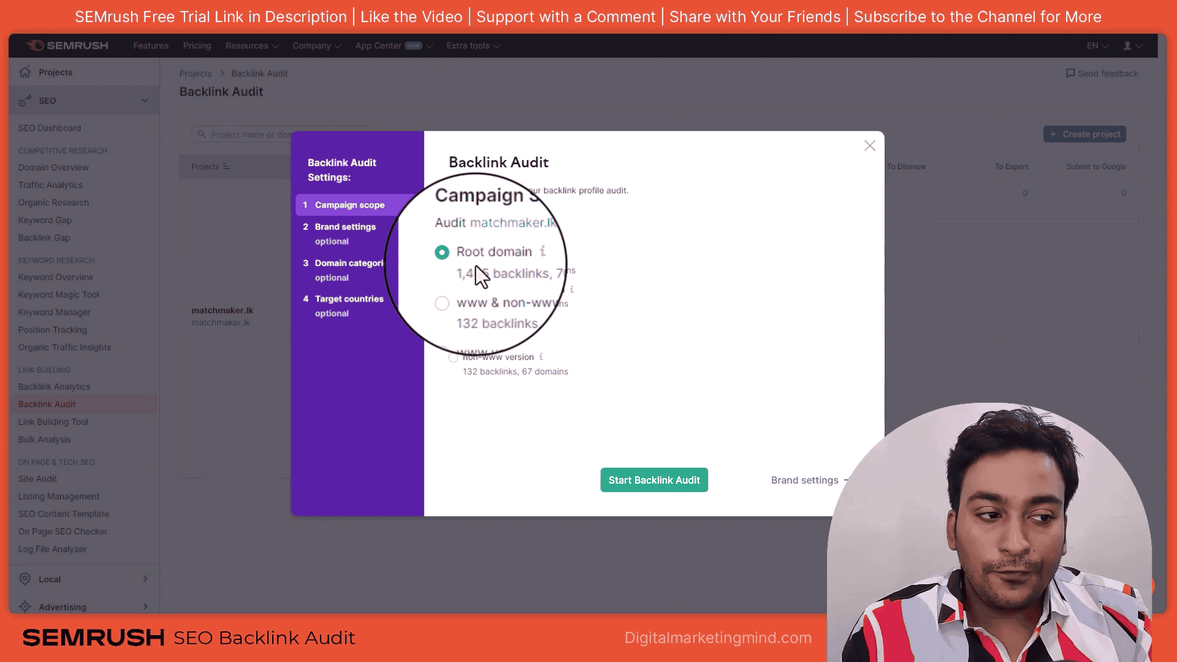Select www & non-www radio button
Image resolution: width=1177 pixels, height=662 pixels.
(x=442, y=302)
